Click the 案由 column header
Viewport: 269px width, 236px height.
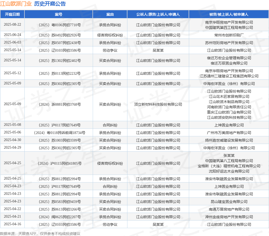[x=110, y=14]
